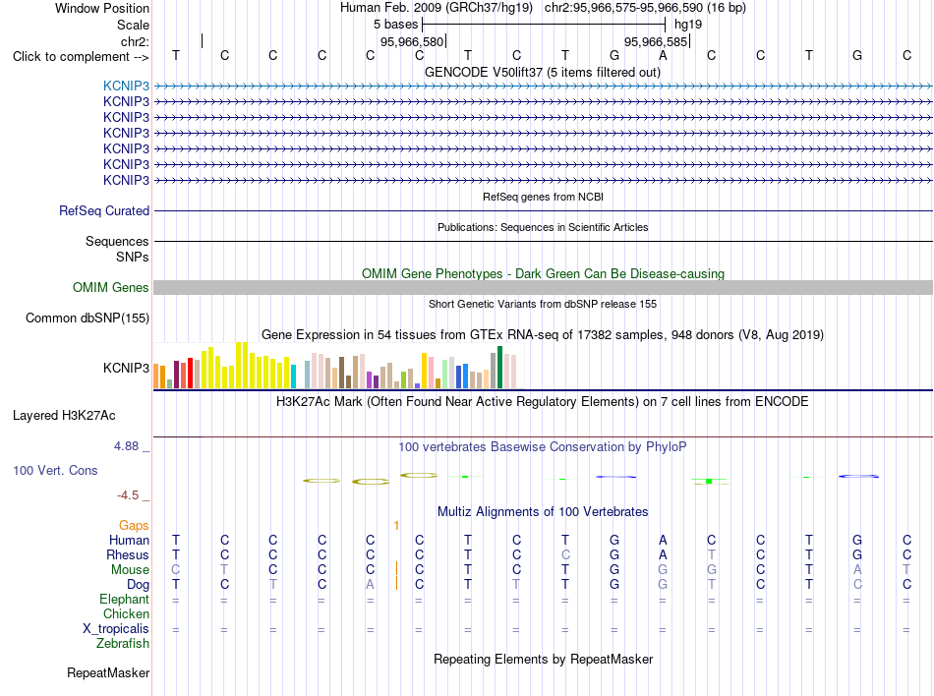The image size is (934, 696).
Task: Click the orange '1' gap marker
Action: click(x=396, y=526)
